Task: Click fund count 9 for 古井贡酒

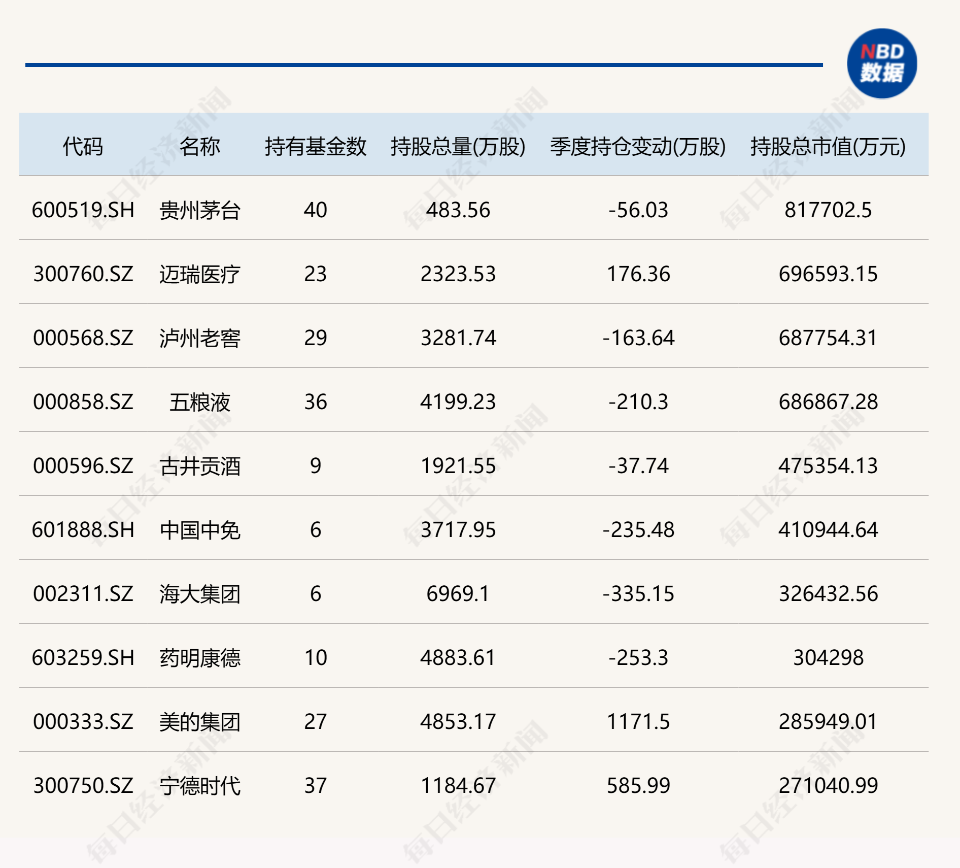Action: [315, 466]
